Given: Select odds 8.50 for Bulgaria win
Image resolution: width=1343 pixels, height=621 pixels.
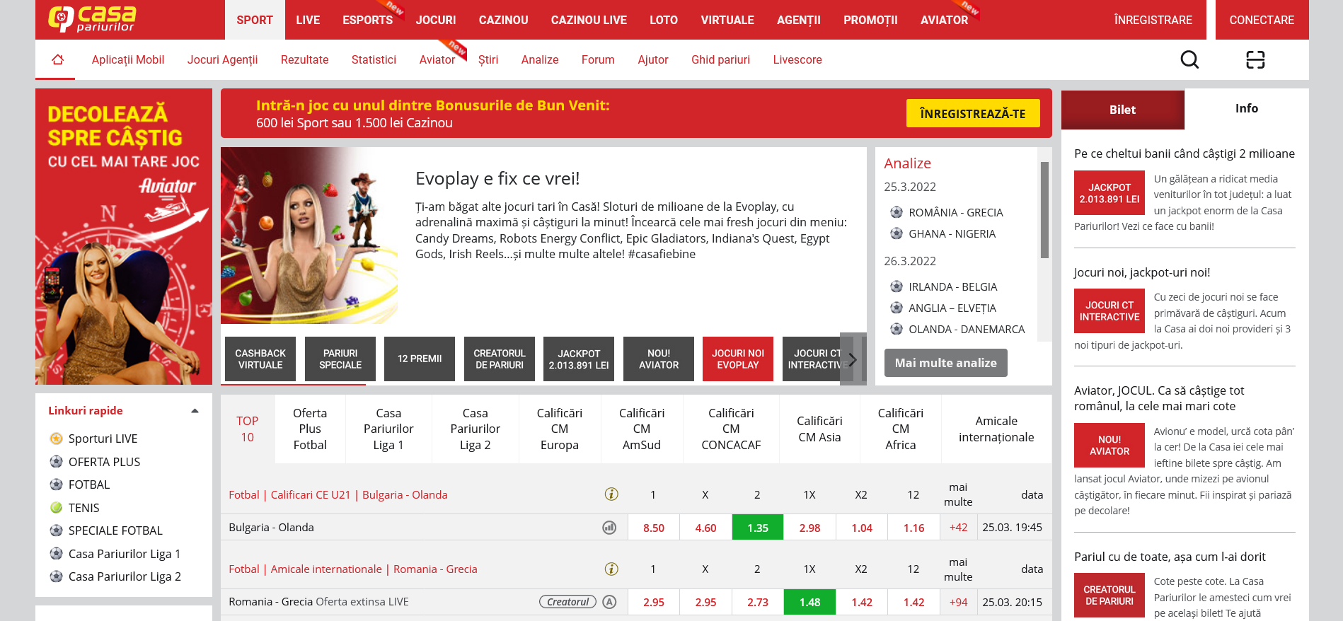Looking at the screenshot, I should (x=654, y=528).
